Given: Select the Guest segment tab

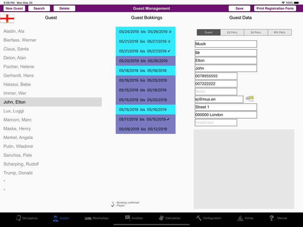Looking at the screenshot, I should click(x=208, y=32).
